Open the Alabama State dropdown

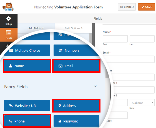142,103
